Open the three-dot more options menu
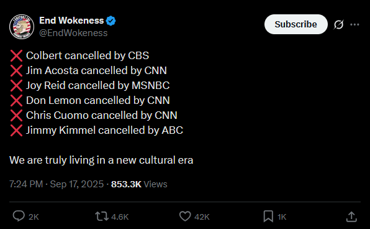 coord(354,24)
